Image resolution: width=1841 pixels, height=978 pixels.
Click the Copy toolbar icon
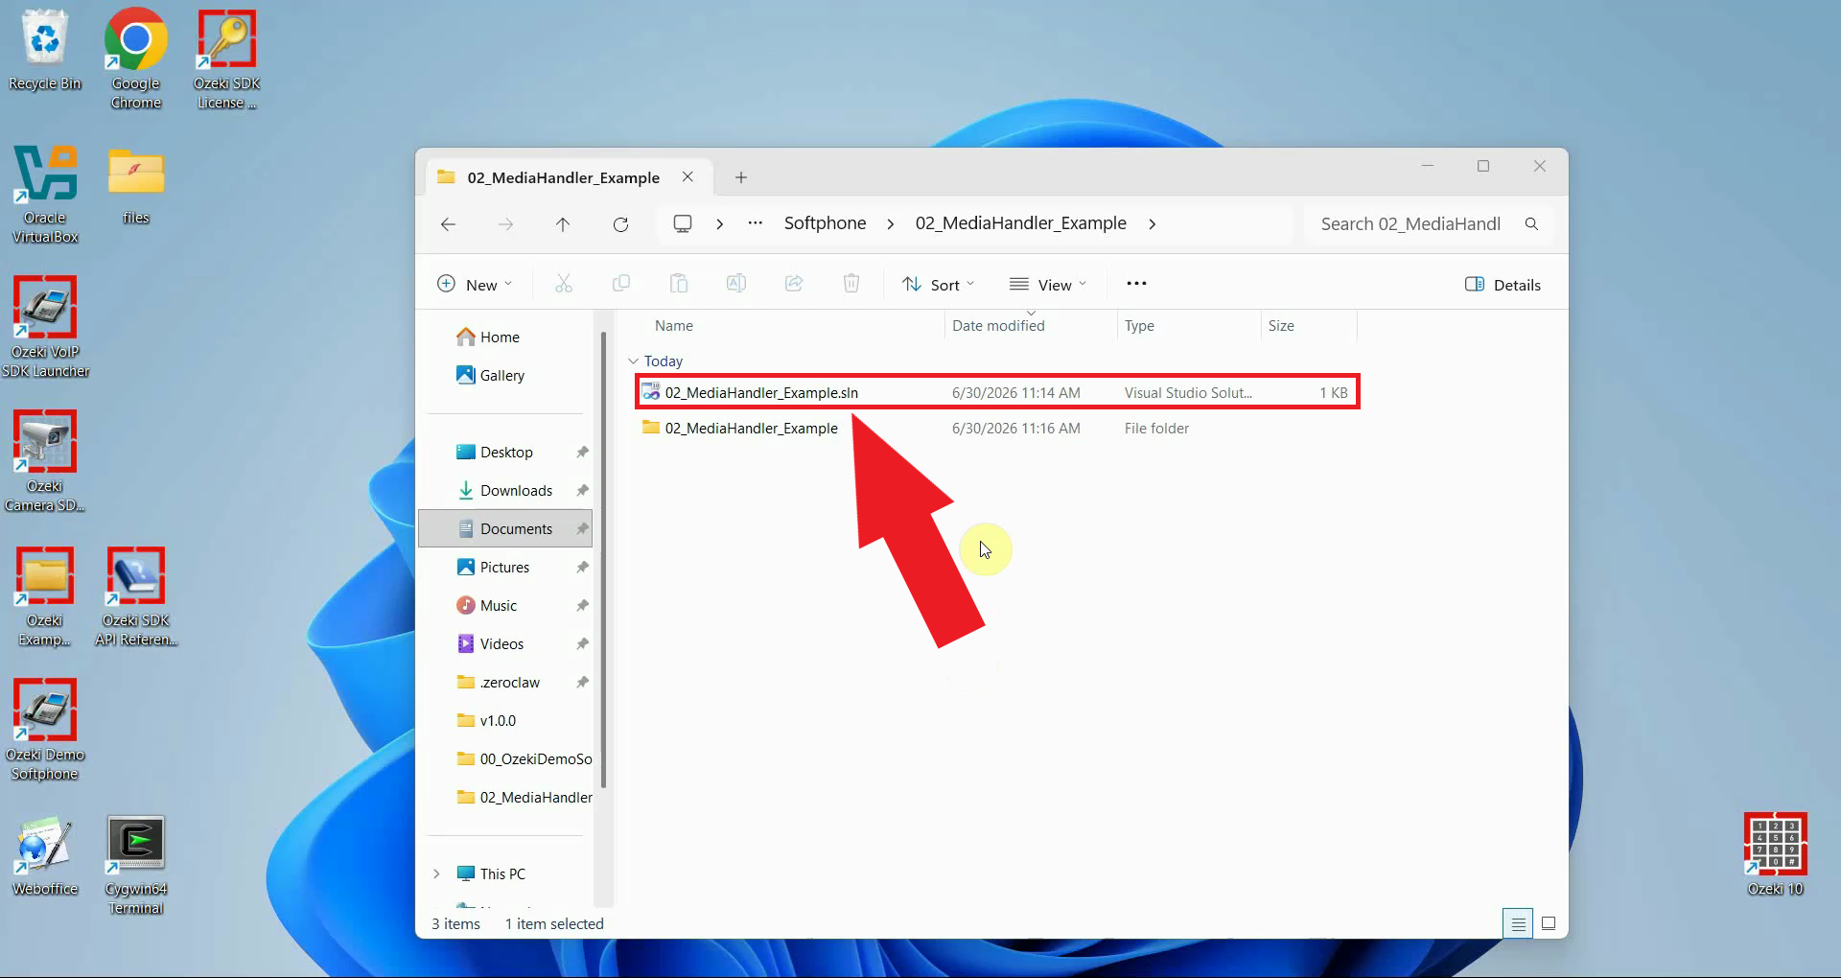pos(621,284)
